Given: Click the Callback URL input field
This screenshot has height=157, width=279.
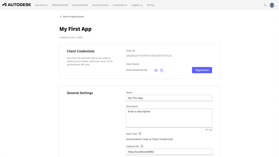Looking at the screenshot, I should [x=169, y=152].
